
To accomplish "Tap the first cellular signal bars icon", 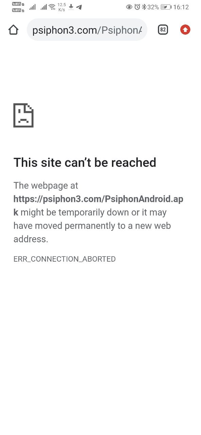I will click(32, 7).
